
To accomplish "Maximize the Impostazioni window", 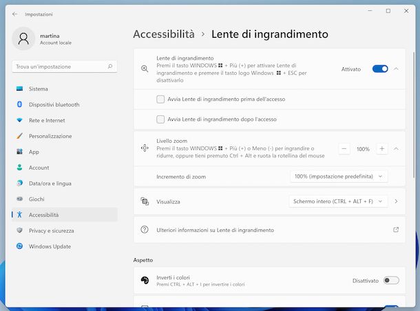I will coord(388,11).
